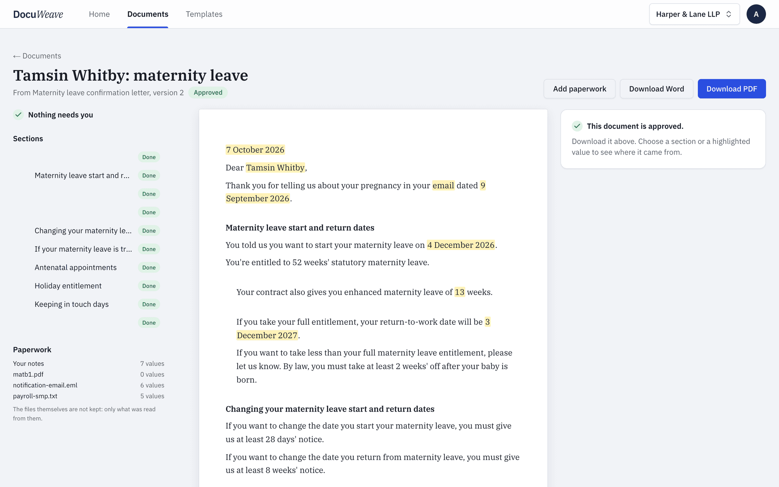Click '7 values' next to Your notes
This screenshot has width=779, height=487.
[152, 364]
